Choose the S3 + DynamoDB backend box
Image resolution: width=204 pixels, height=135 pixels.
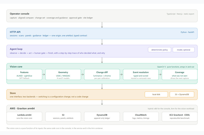point(182,95)
